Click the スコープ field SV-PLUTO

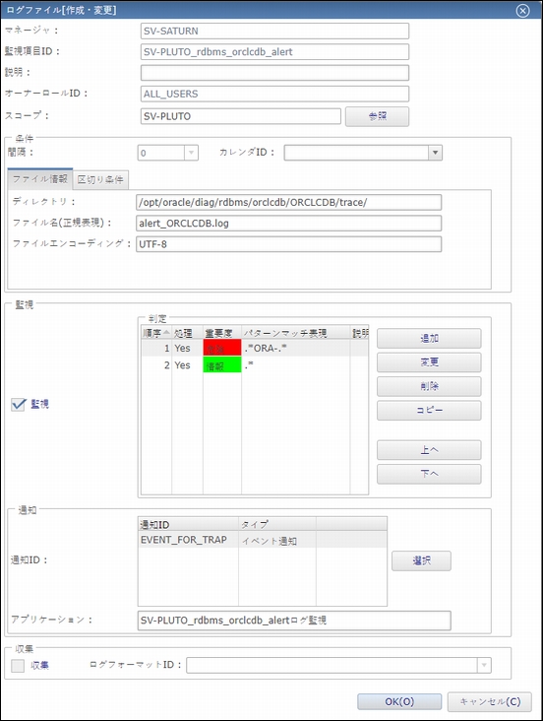(x=241, y=116)
